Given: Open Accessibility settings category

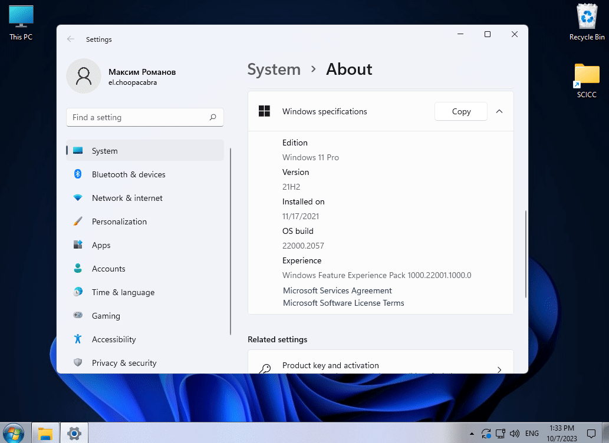Looking at the screenshot, I should [145, 339].
